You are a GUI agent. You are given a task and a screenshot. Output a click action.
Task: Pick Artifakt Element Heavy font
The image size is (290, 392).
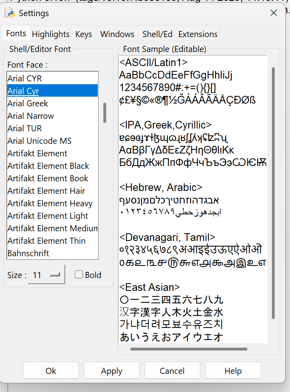[x=50, y=203]
